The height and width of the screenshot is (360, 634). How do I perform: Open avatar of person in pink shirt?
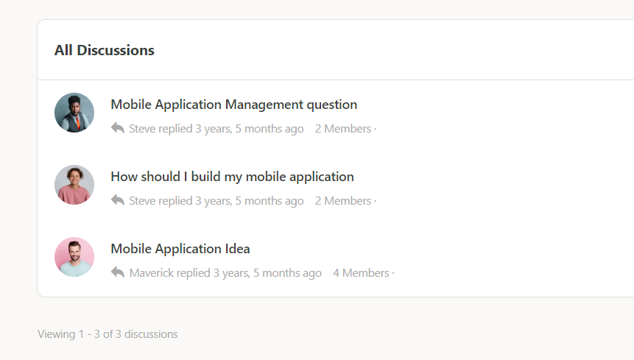point(74,185)
